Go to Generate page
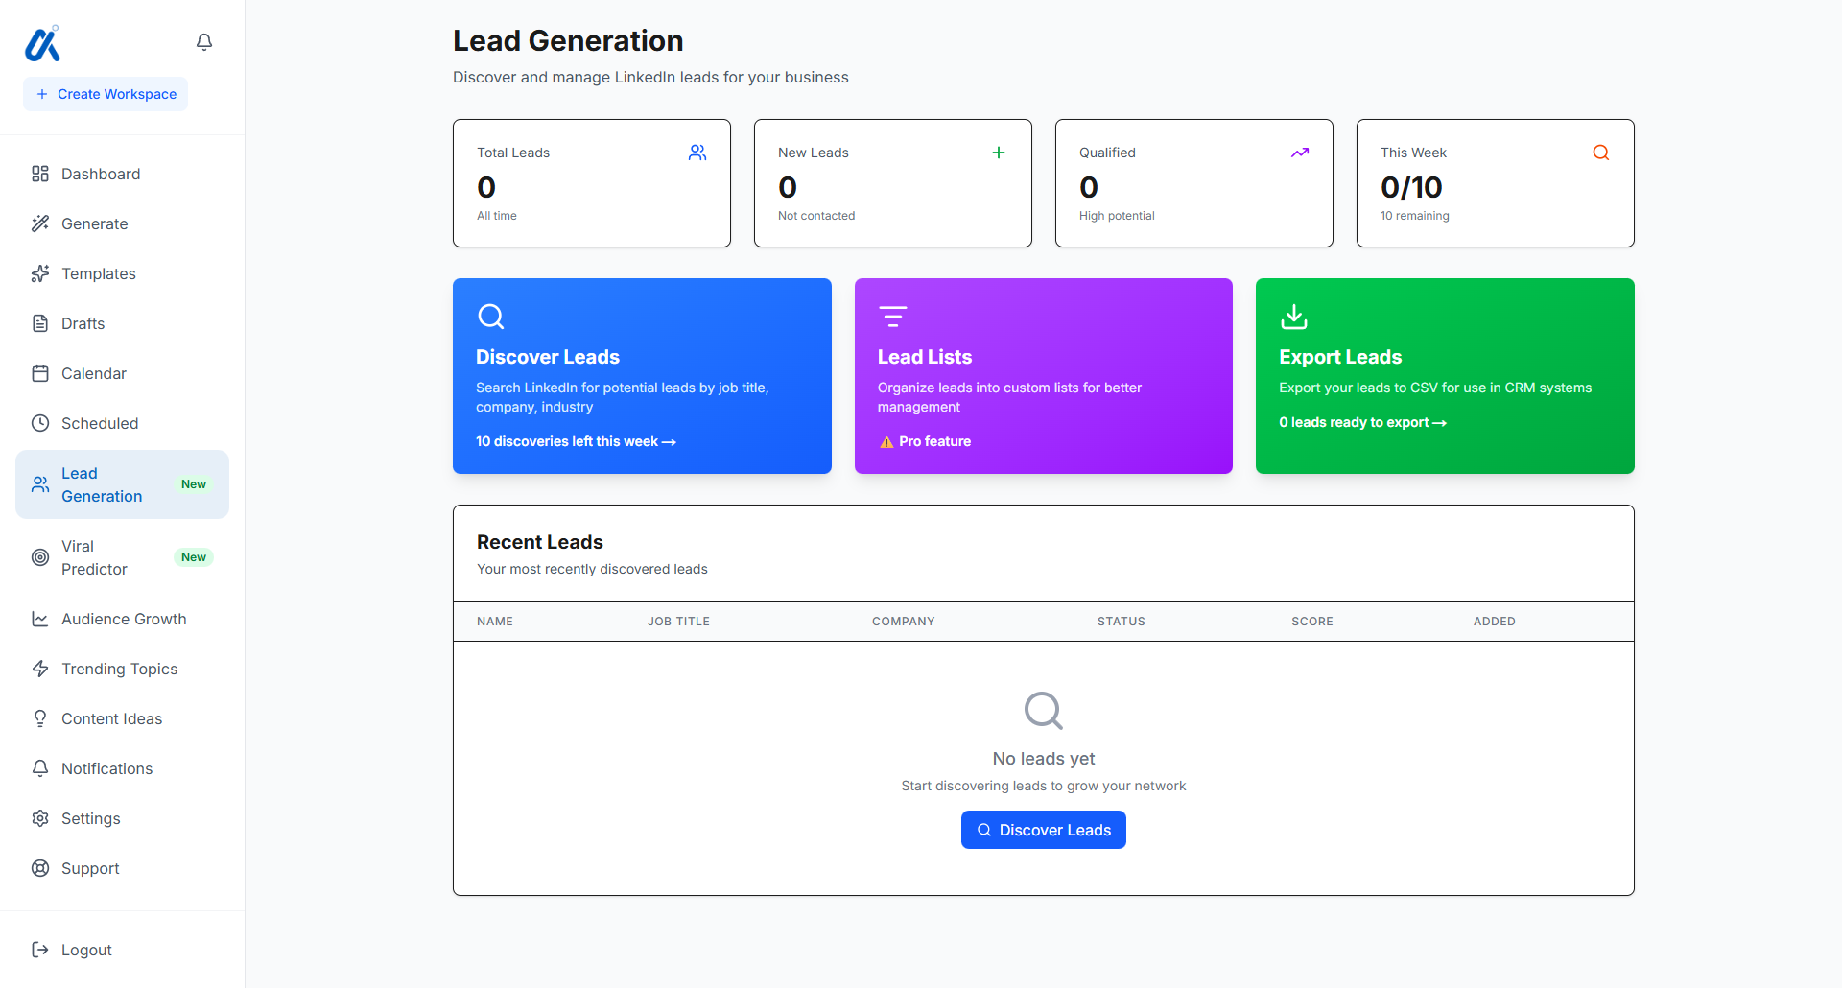Screen dimensions: 1842x988 (x=122, y=223)
